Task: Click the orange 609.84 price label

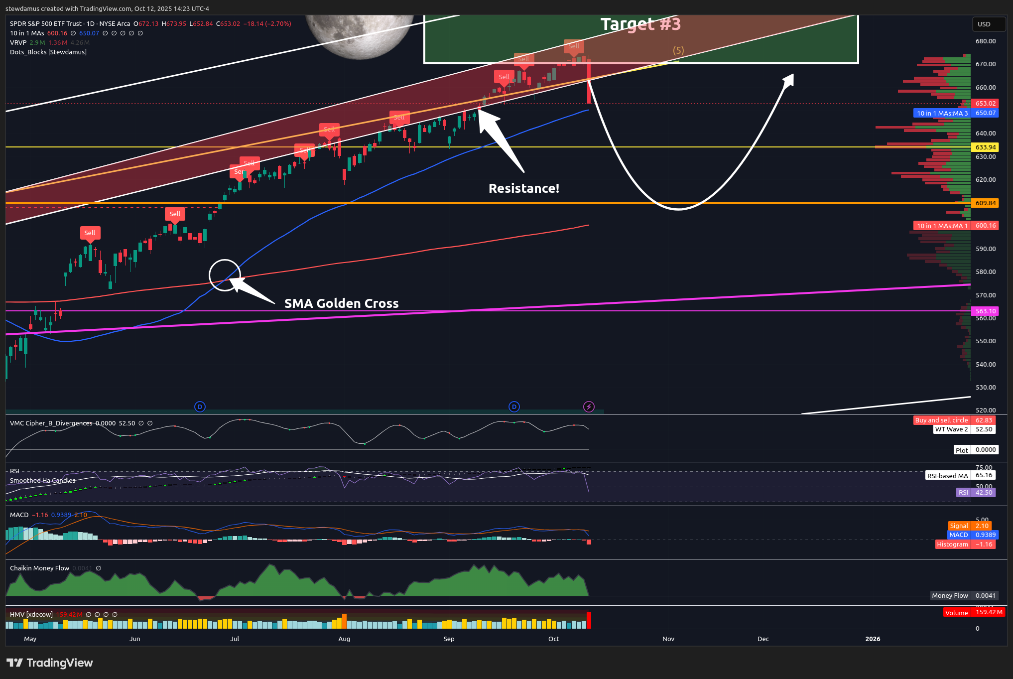Action: (985, 203)
